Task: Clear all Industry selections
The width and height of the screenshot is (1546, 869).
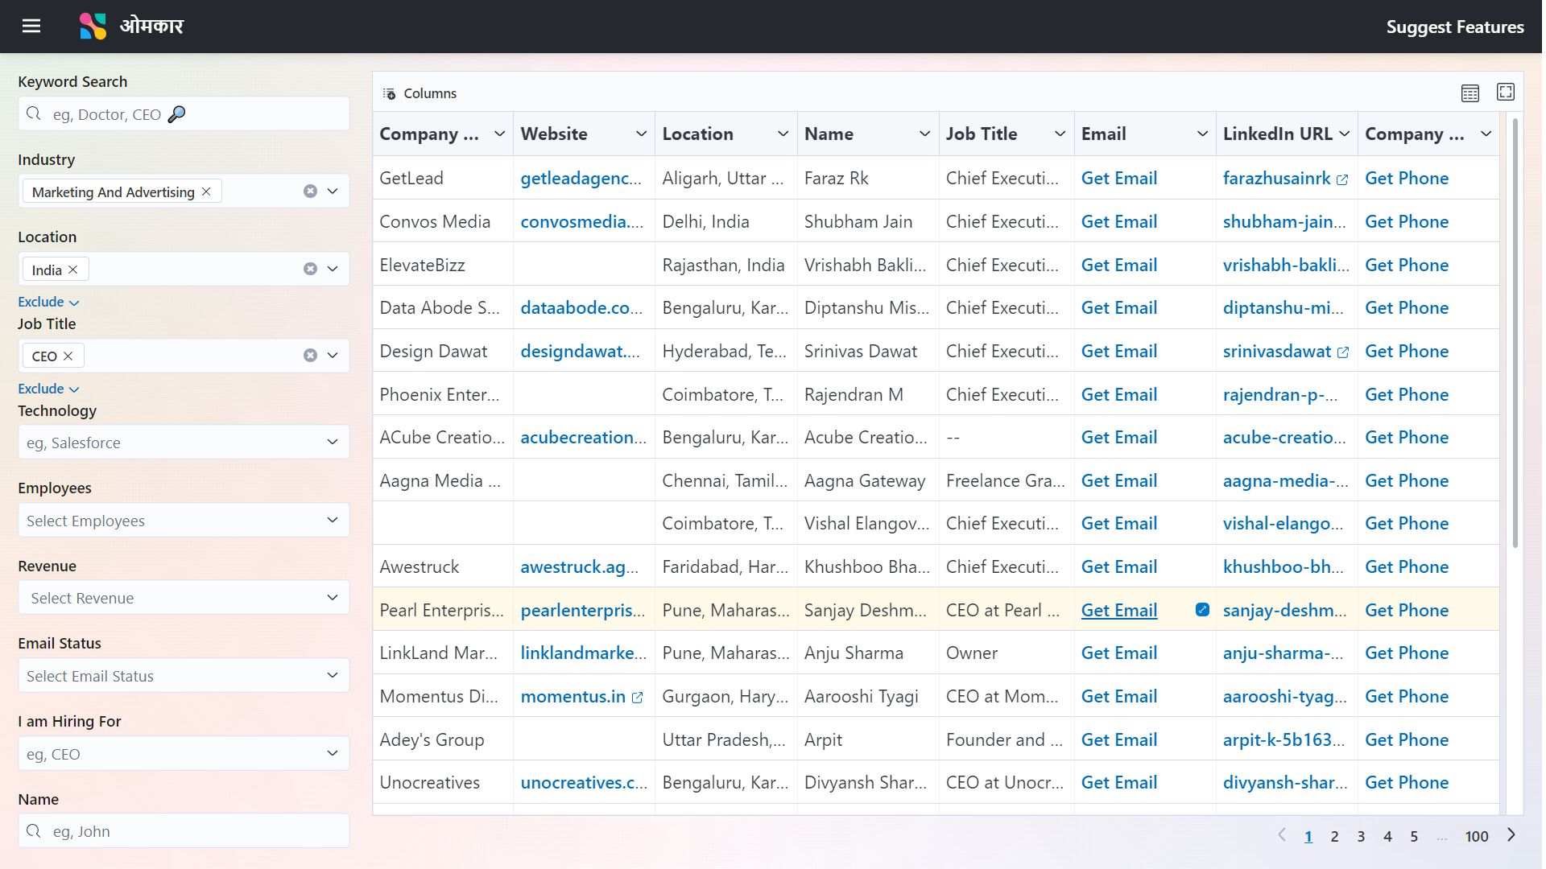Action: (310, 192)
